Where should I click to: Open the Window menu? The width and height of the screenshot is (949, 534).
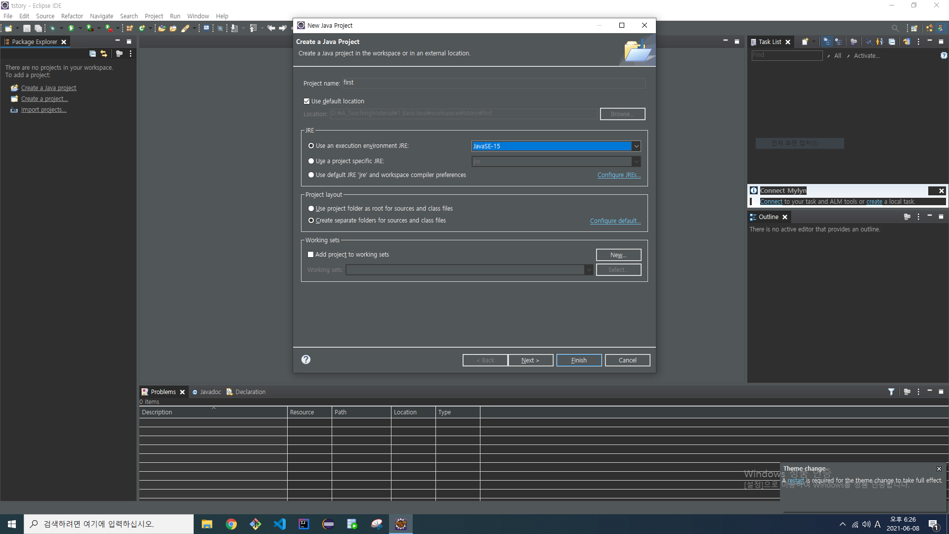(x=198, y=16)
